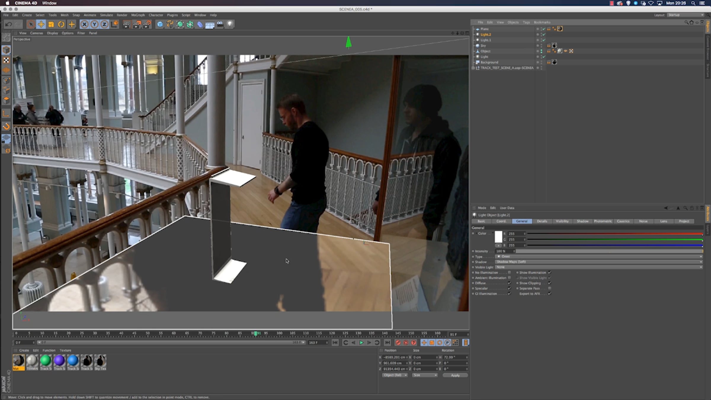Click the Apply button in coordinates panel

pyautogui.click(x=455, y=375)
